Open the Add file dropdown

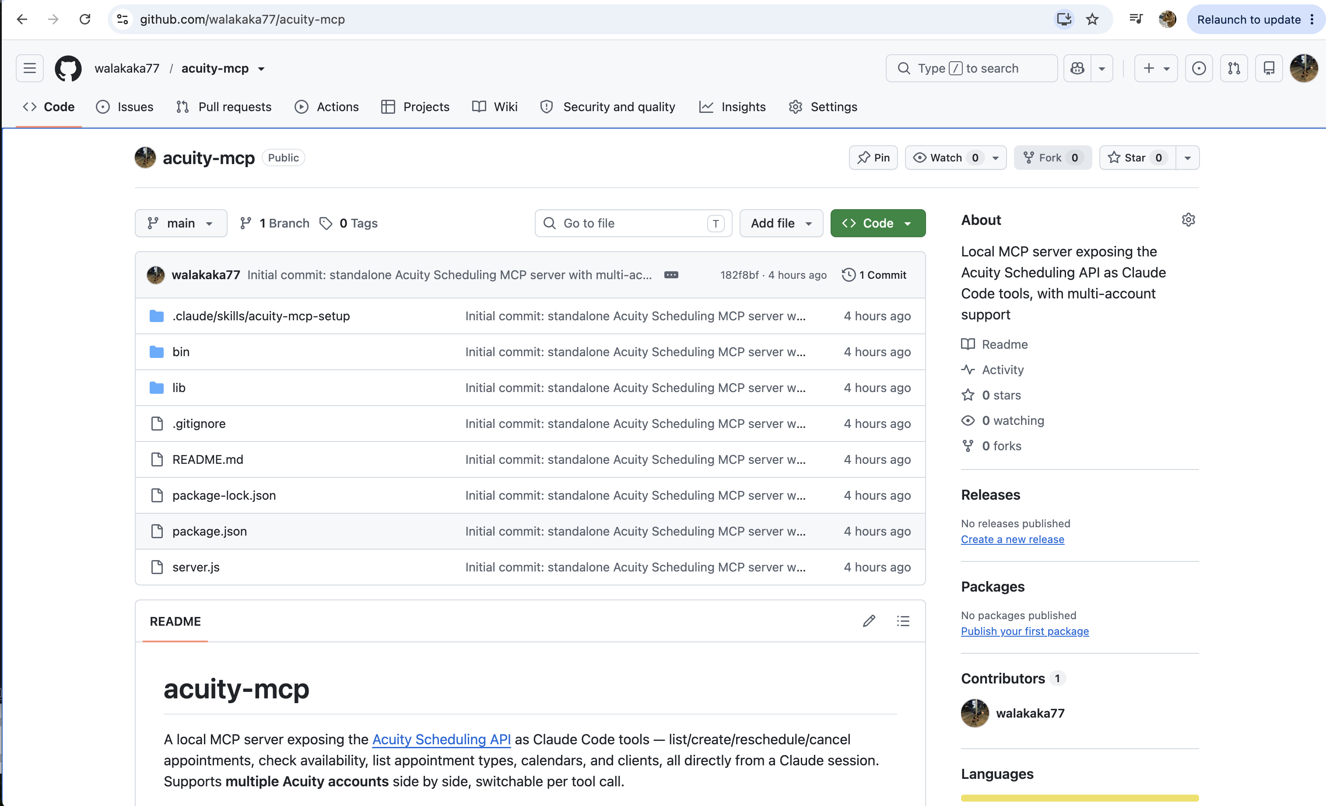(781, 223)
